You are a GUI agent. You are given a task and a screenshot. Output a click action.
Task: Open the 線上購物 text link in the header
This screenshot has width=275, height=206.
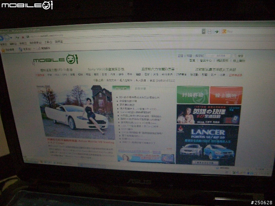239,61
